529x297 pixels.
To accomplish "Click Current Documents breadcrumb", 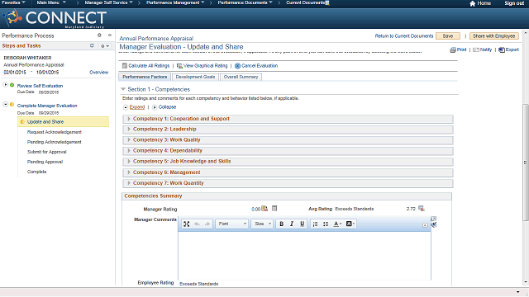I will point(306,2).
